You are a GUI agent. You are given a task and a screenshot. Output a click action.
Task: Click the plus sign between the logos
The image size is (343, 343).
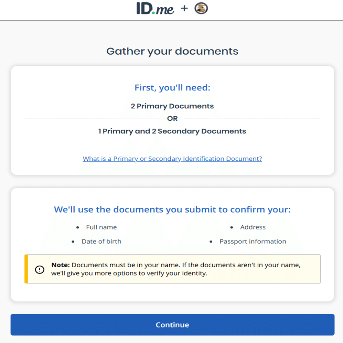click(x=184, y=8)
